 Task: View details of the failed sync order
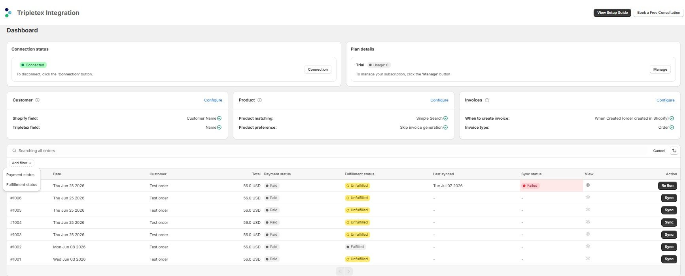click(x=588, y=185)
